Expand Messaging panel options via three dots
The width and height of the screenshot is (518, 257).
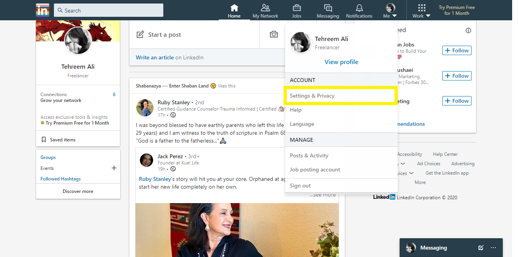[493, 248]
